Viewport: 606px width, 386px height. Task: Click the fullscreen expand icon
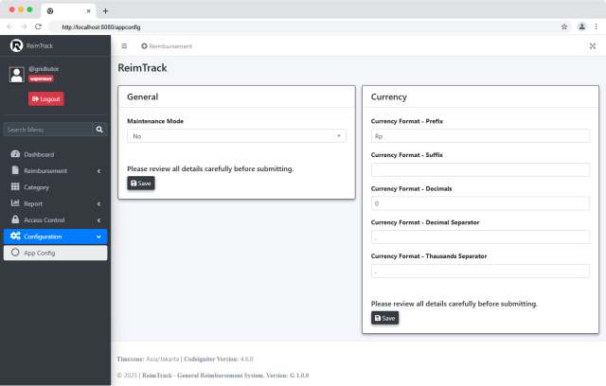[x=593, y=45]
